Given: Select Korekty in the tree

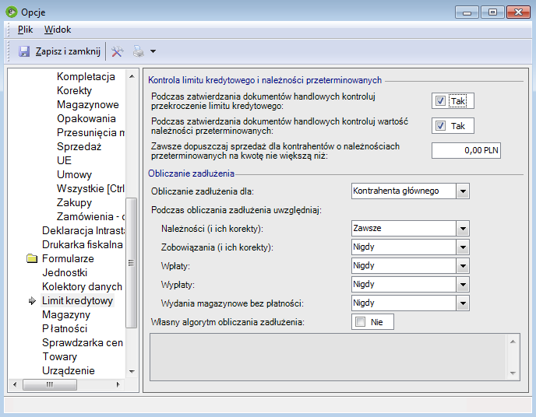Looking at the screenshot, I should 75,91.
